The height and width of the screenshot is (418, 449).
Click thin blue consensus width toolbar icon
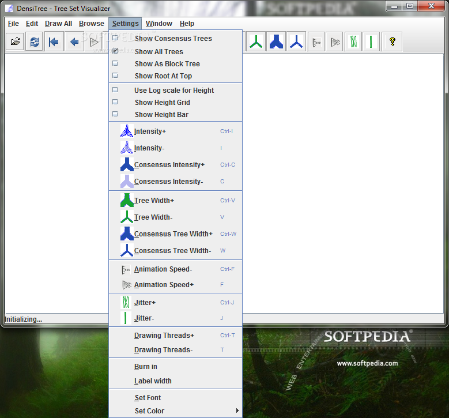296,42
